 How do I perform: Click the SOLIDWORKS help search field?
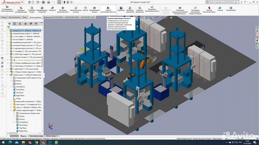(222, 2)
